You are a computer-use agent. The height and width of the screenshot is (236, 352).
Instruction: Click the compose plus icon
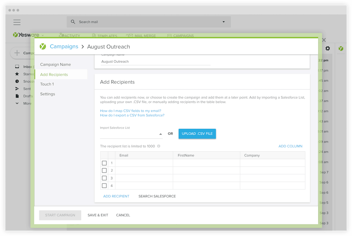(17, 53)
